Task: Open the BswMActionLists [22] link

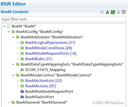Action: [x=44, y=81]
